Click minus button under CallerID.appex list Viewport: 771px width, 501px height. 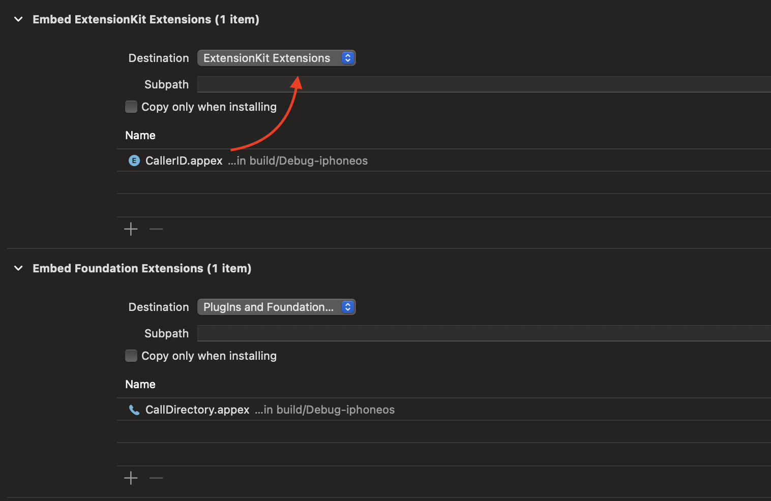pos(156,229)
